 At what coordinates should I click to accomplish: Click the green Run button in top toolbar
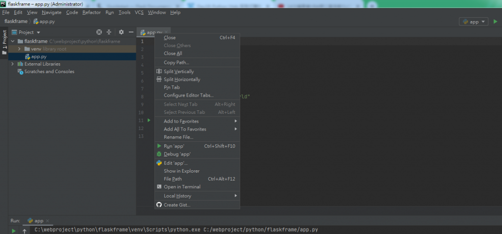(495, 22)
